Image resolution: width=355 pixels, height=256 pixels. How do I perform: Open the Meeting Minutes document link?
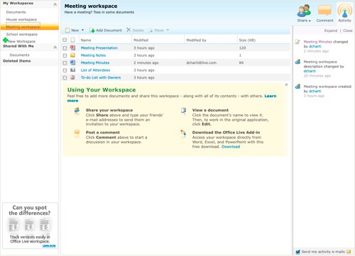(x=95, y=62)
